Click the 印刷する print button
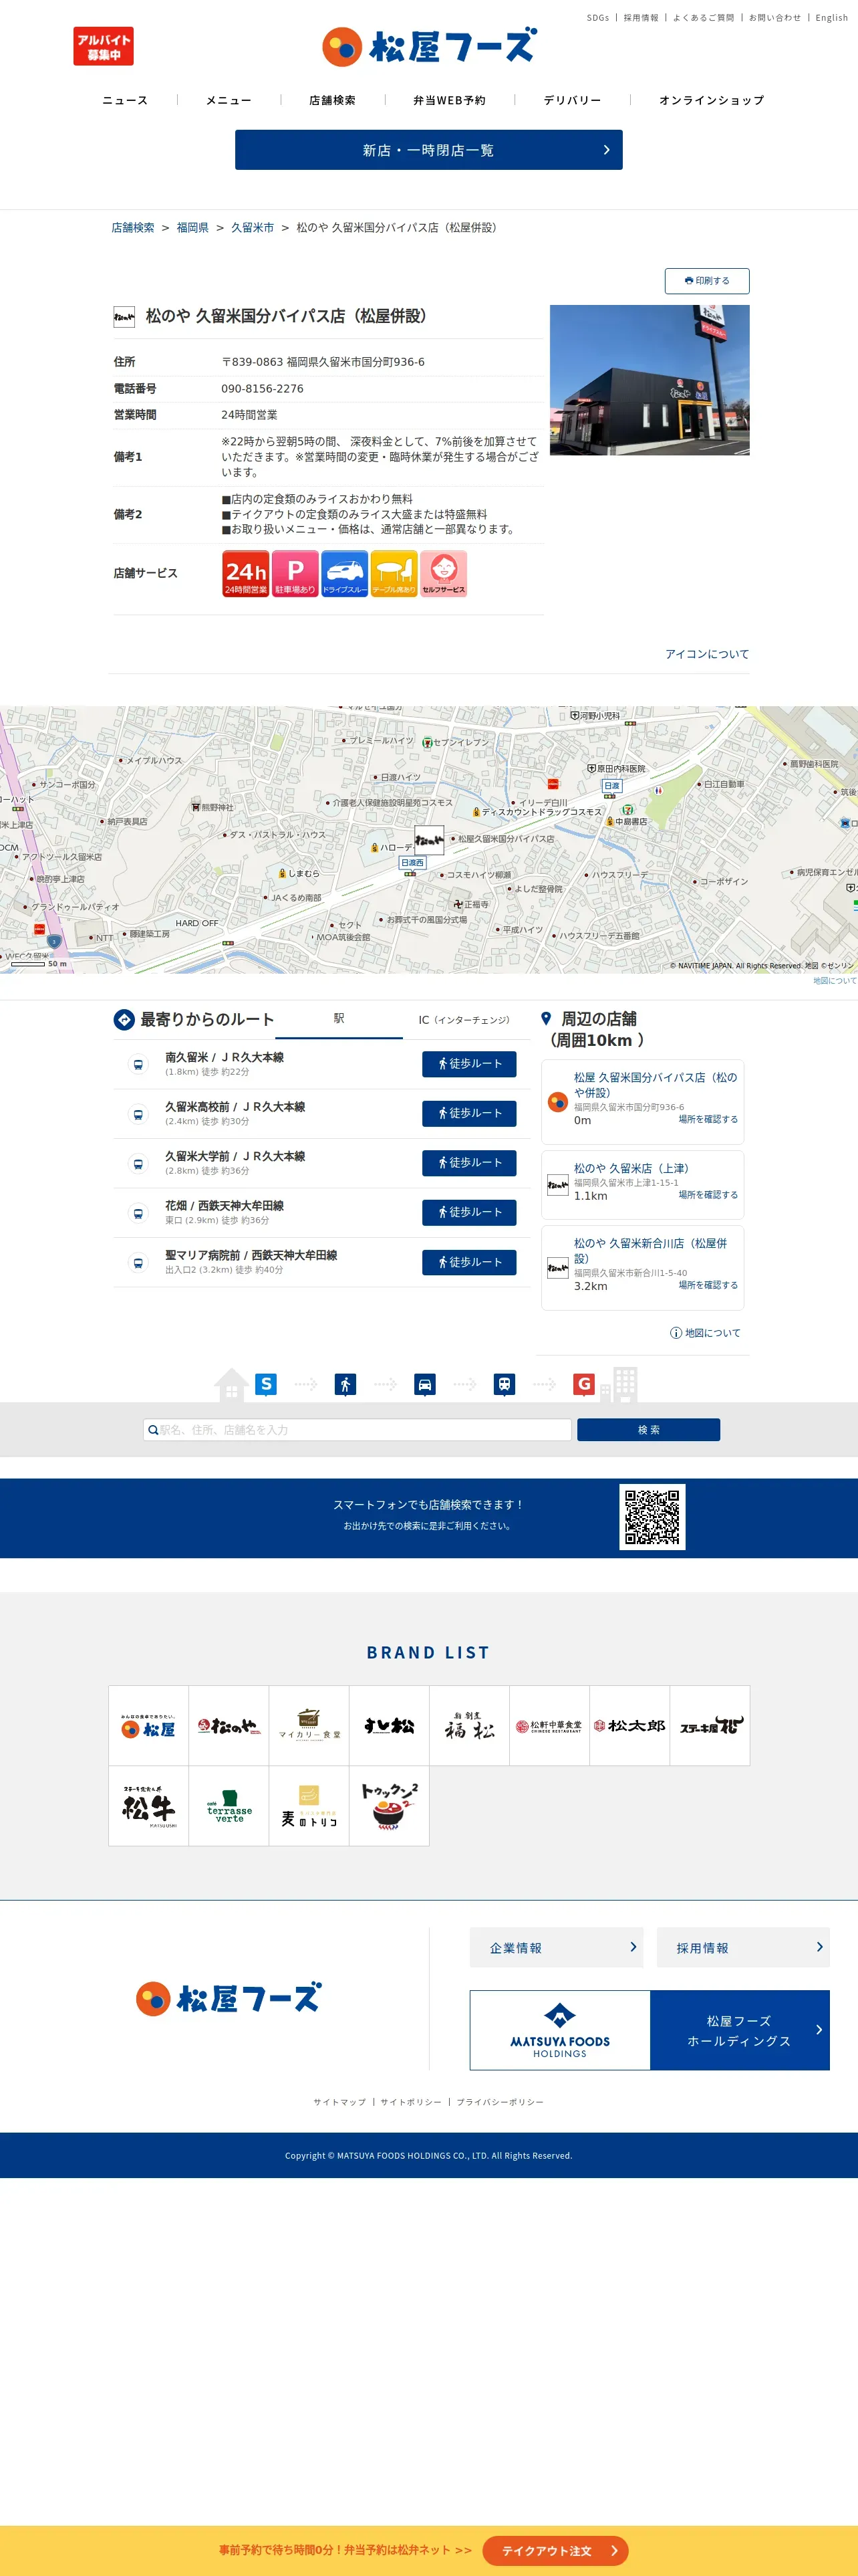Screen dimensions: 858x2576 (x=707, y=281)
